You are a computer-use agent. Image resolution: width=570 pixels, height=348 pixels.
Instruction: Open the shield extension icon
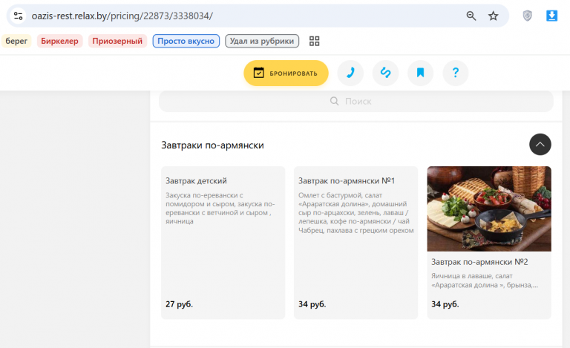click(527, 16)
